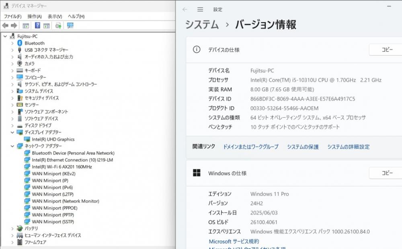The image size is (402, 249).
Task: Copy Windows specifications with コピー button
Action: 387,173
